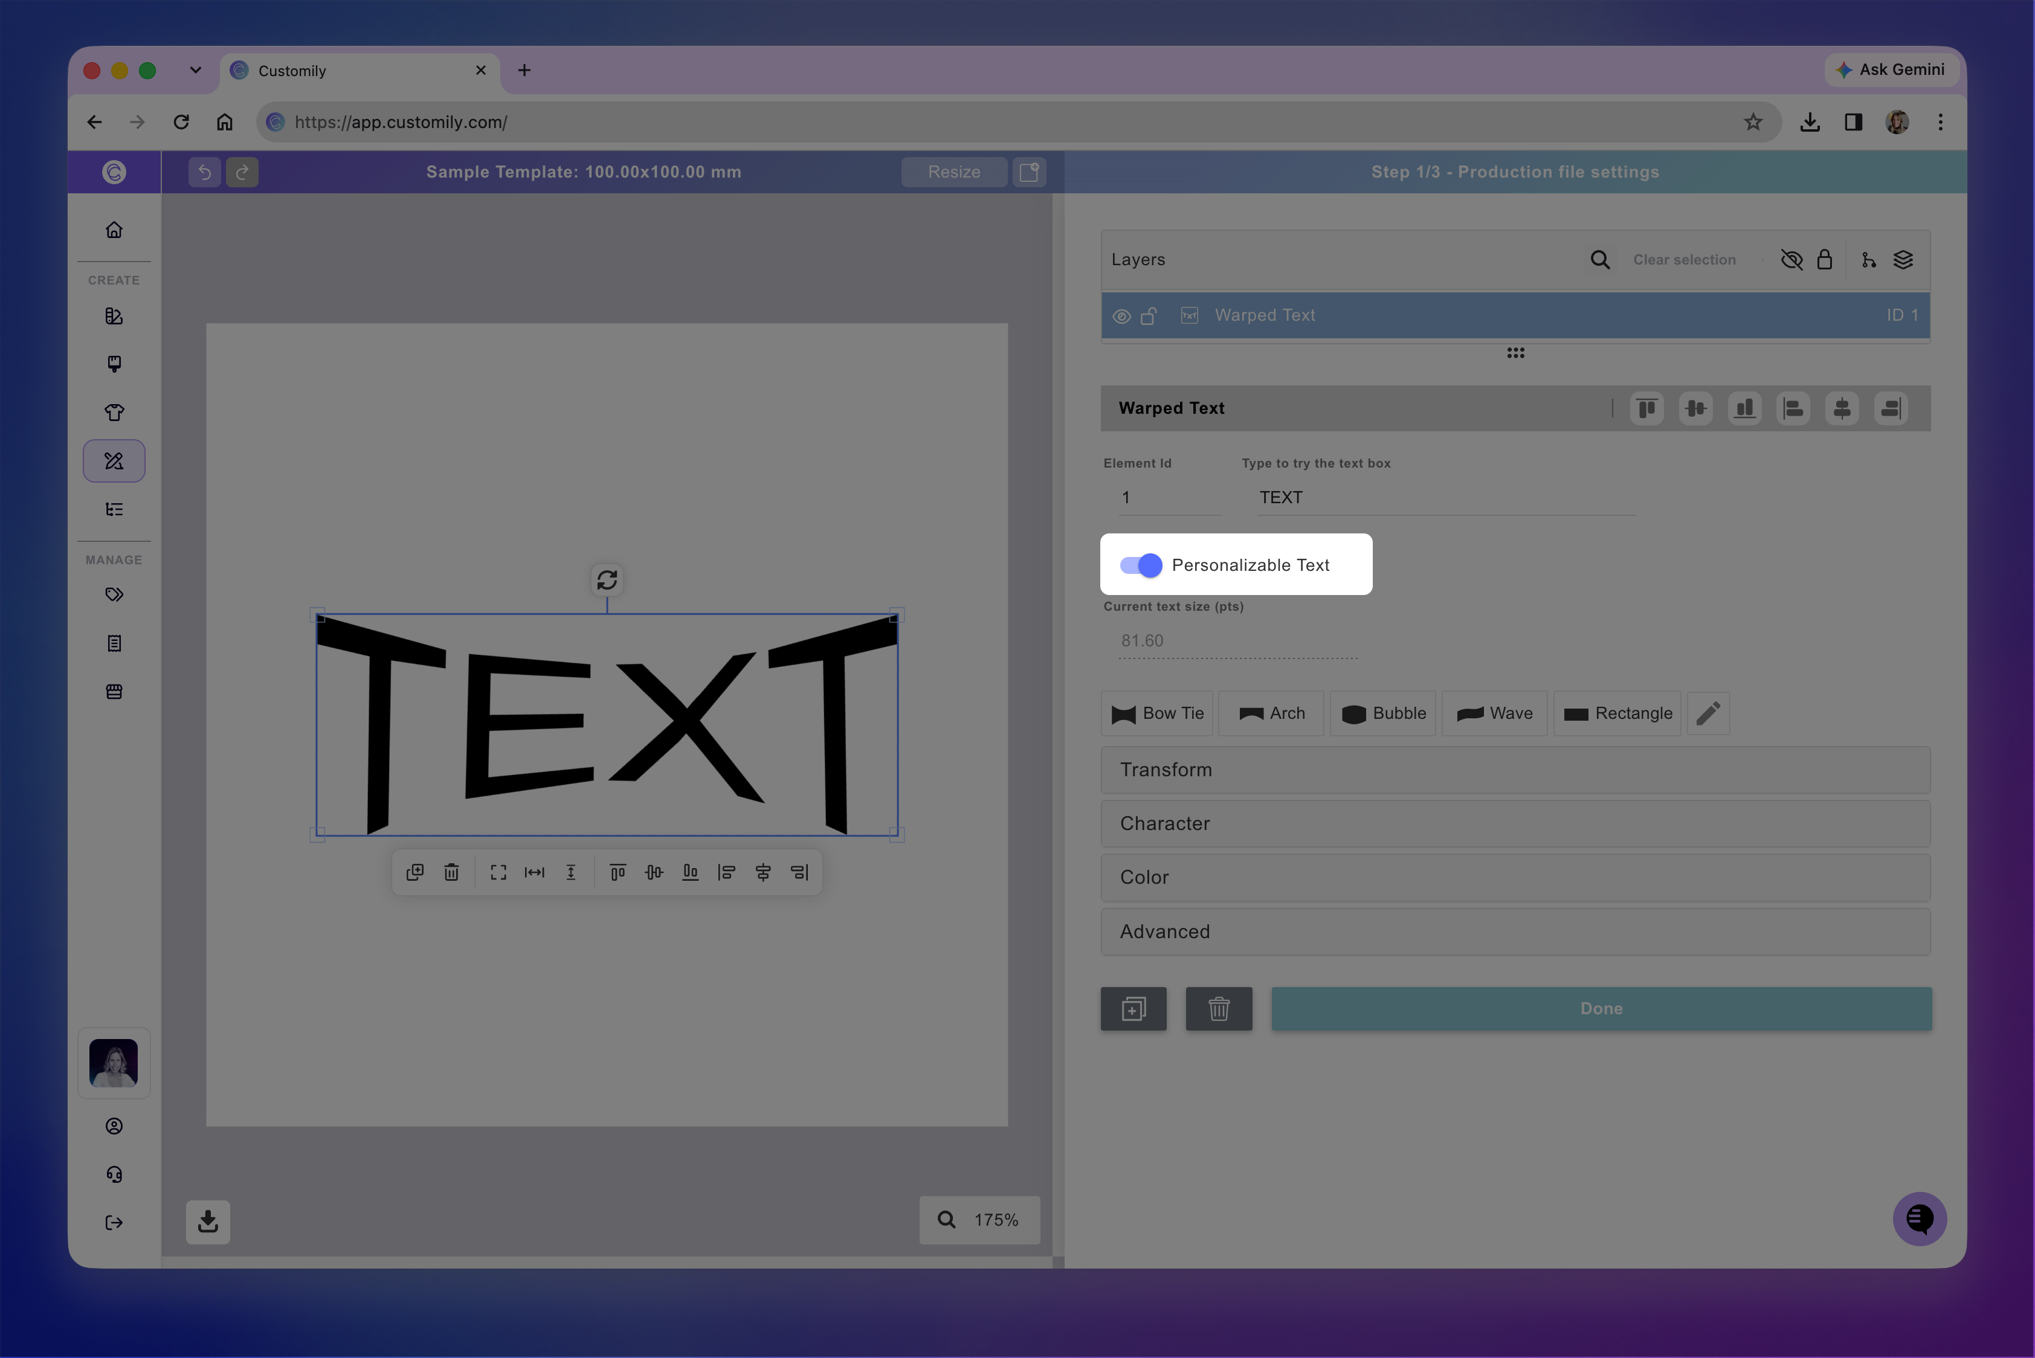The width and height of the screenshot is (2035, 1358).
Task: Click the redo arrow in top bar
Action: 242,172
